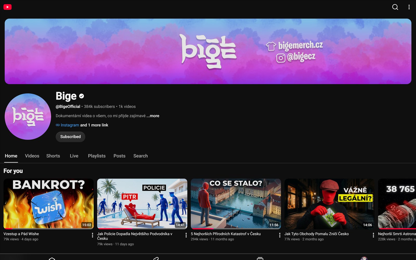Open the Live tab
Image resolution: width=416 pixels, height=260 pixels.
[x=74, y=156]
